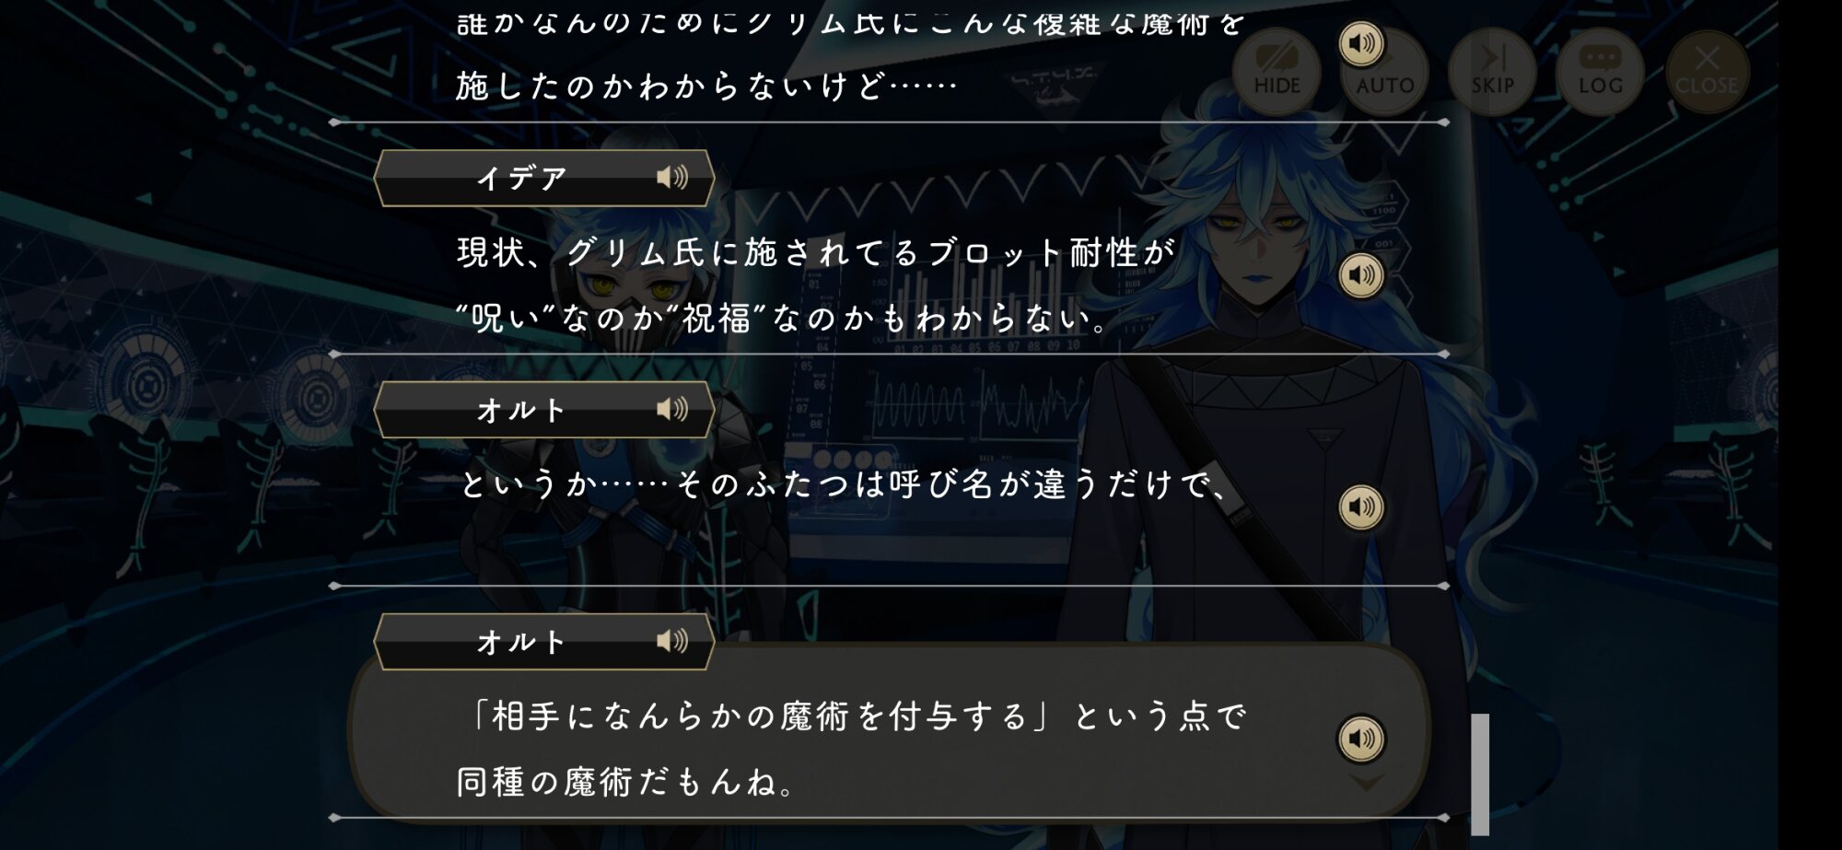This screenshot has width=1842, height=850.
Task: Hide the dialogue window with HIDE button
Action: pos(1277,71)
